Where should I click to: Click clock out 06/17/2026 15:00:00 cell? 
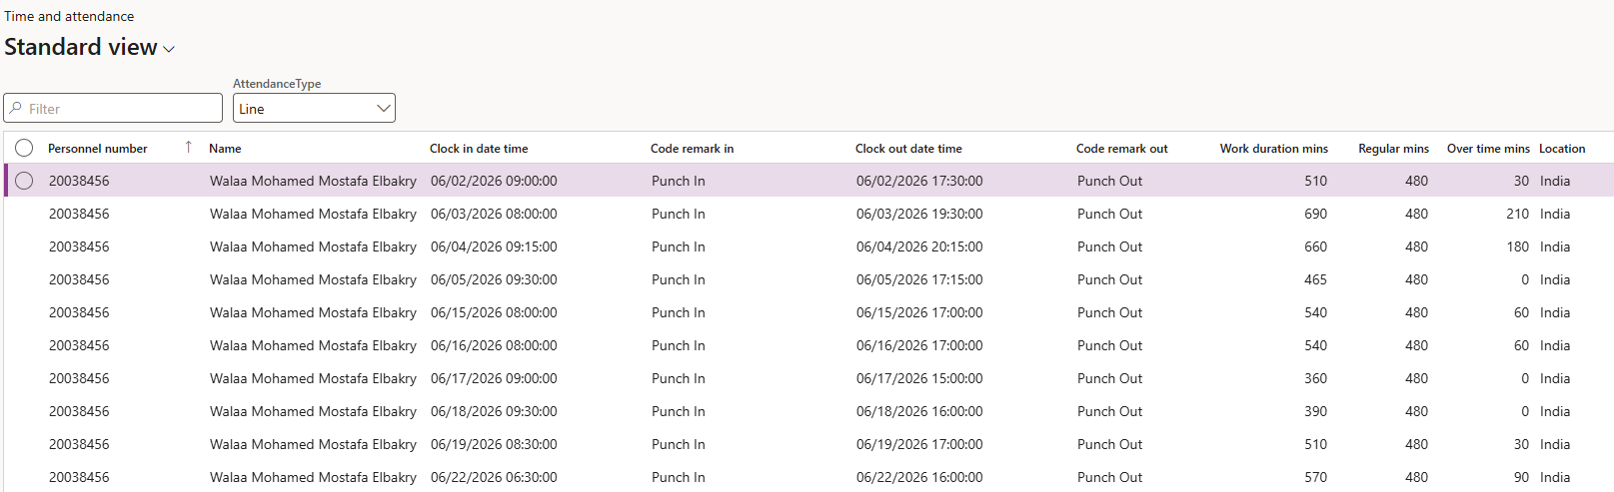click(x=919, y=378)
